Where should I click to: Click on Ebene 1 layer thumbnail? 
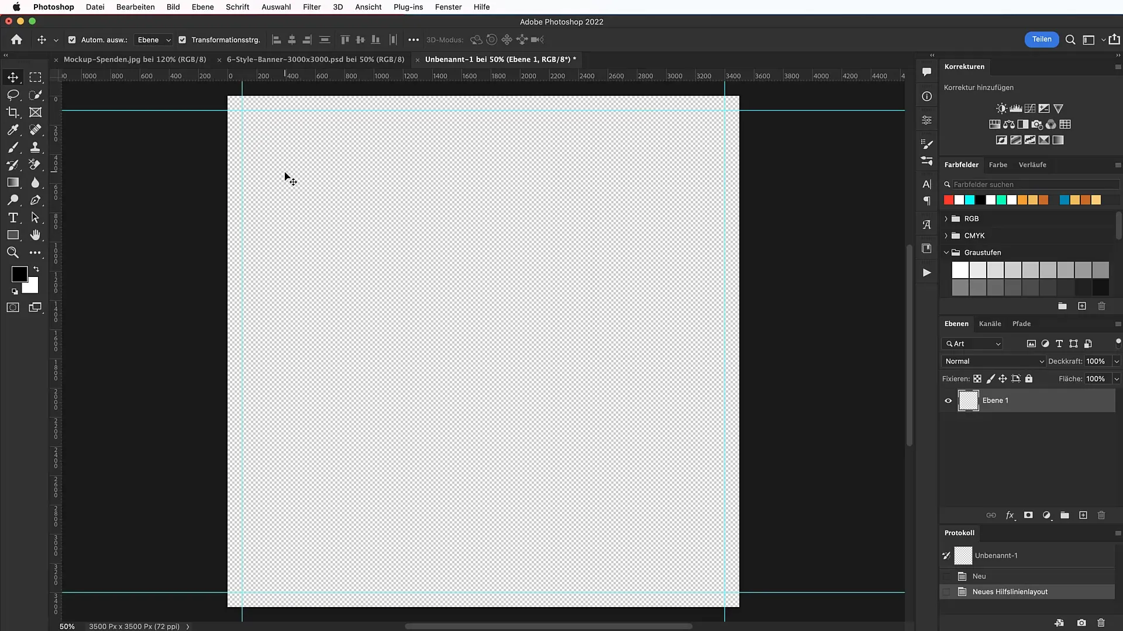pyautogui.click(x=967, y=400)
